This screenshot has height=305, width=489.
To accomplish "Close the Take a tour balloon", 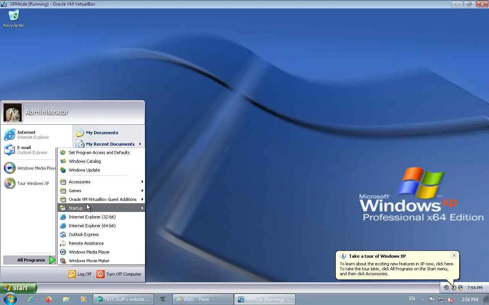I will [454, 255].
